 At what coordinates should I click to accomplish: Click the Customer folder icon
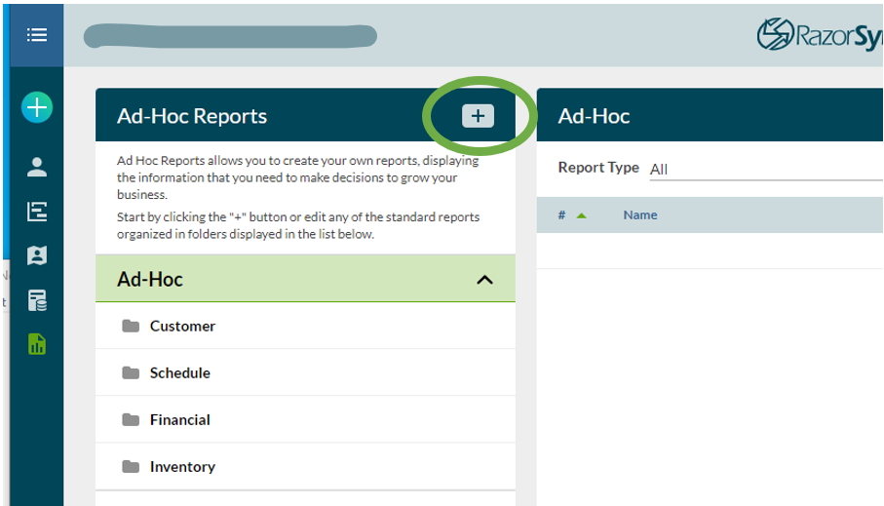(131, 326)
